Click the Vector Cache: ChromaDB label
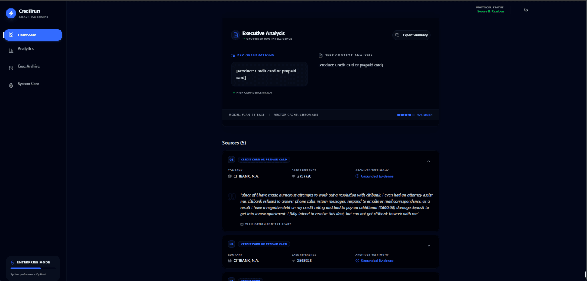This screenshot has width=587, height=281. pyautogui.click(x=296, y=115)
